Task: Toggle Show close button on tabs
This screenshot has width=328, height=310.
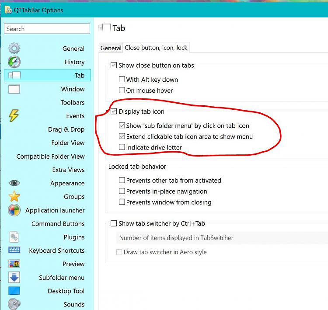Action: (x=114, y=65)
